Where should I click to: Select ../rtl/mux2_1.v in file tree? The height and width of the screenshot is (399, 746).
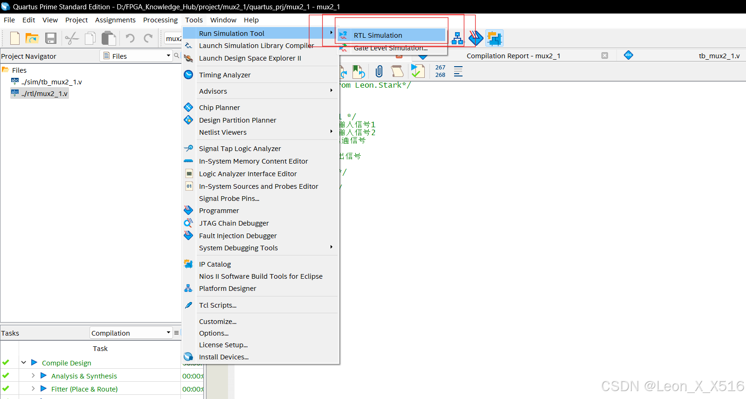(44, 93)
